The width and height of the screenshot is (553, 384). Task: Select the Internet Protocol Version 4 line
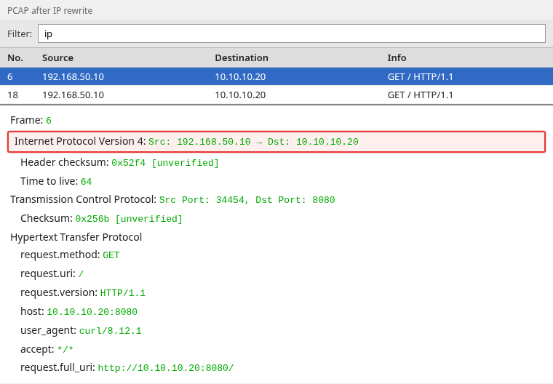tap(276, 142)
